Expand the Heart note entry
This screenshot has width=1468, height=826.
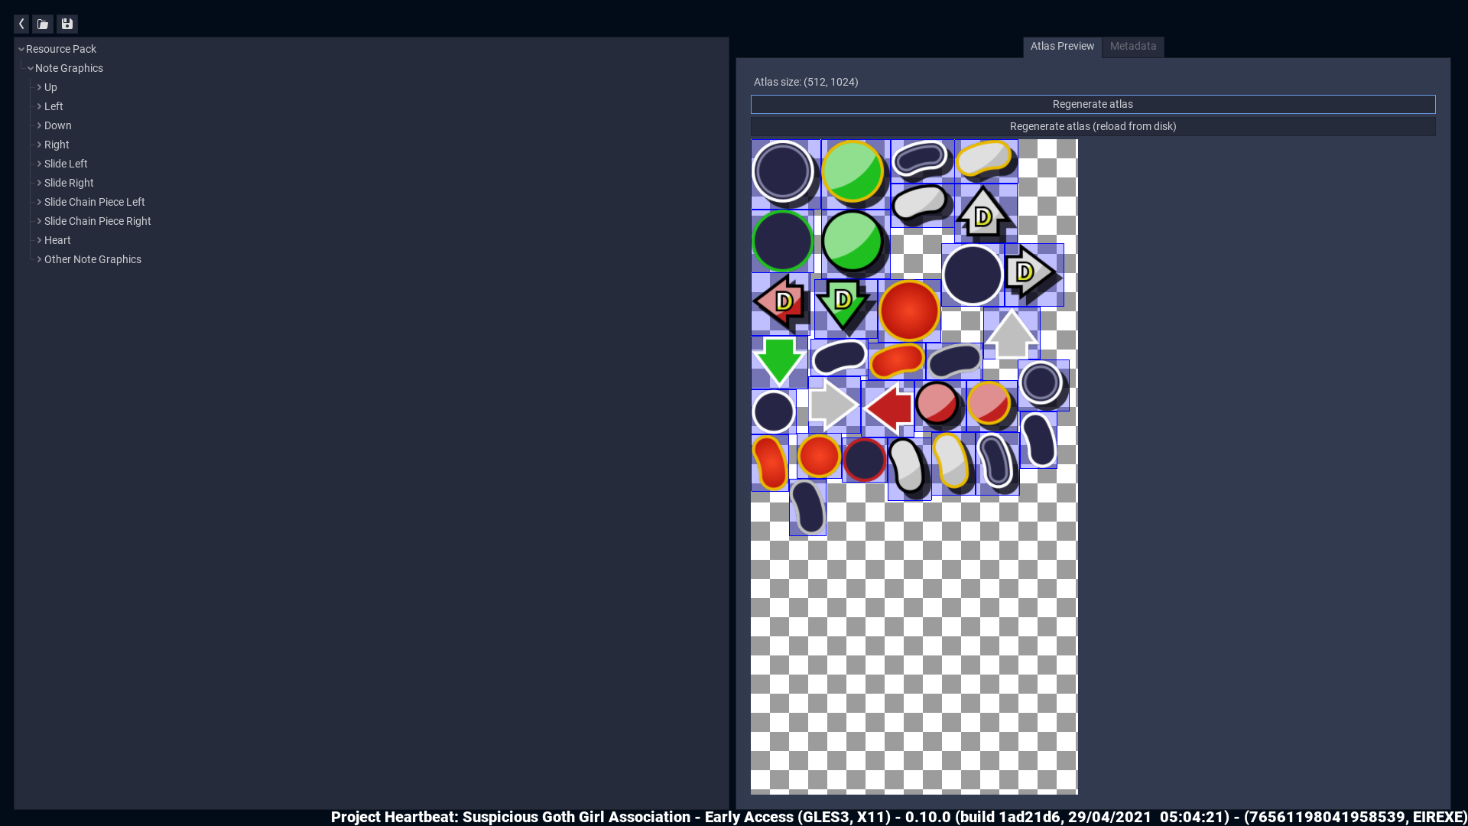(x=39, y=240)
